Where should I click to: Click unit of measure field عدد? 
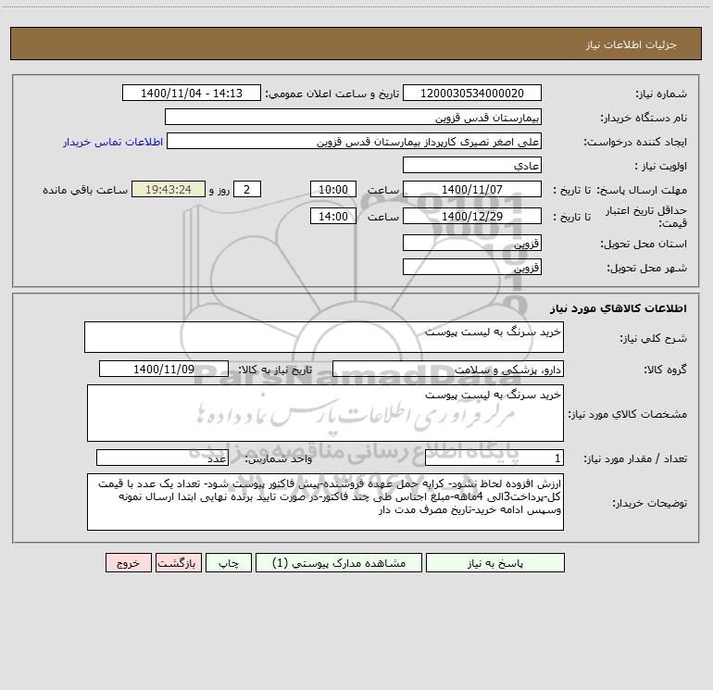click(x=162, y=458)
